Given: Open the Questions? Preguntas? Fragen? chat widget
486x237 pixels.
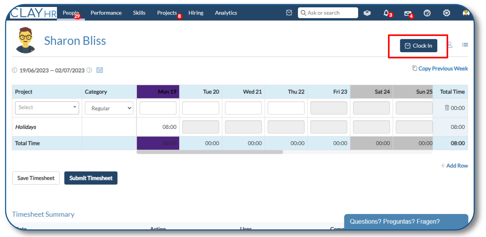Looking at the screenshot, I should click(x=406, y=221).
